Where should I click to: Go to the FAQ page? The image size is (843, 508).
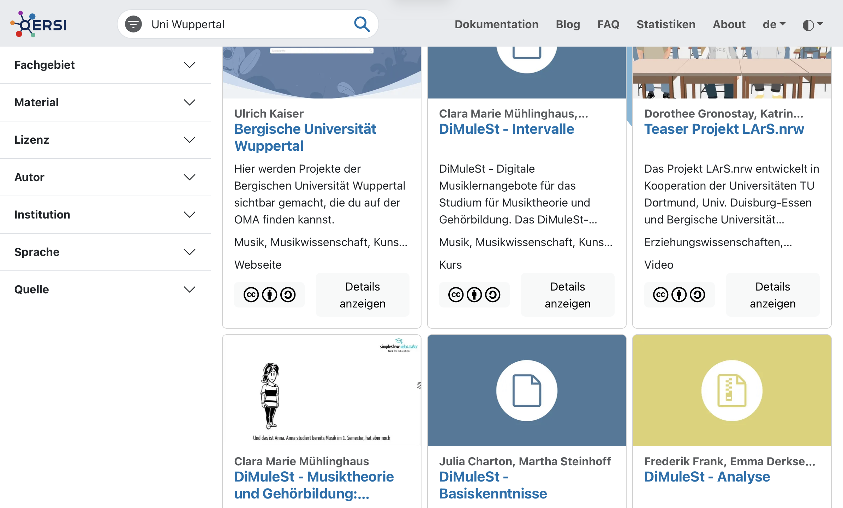click(608, 24)
